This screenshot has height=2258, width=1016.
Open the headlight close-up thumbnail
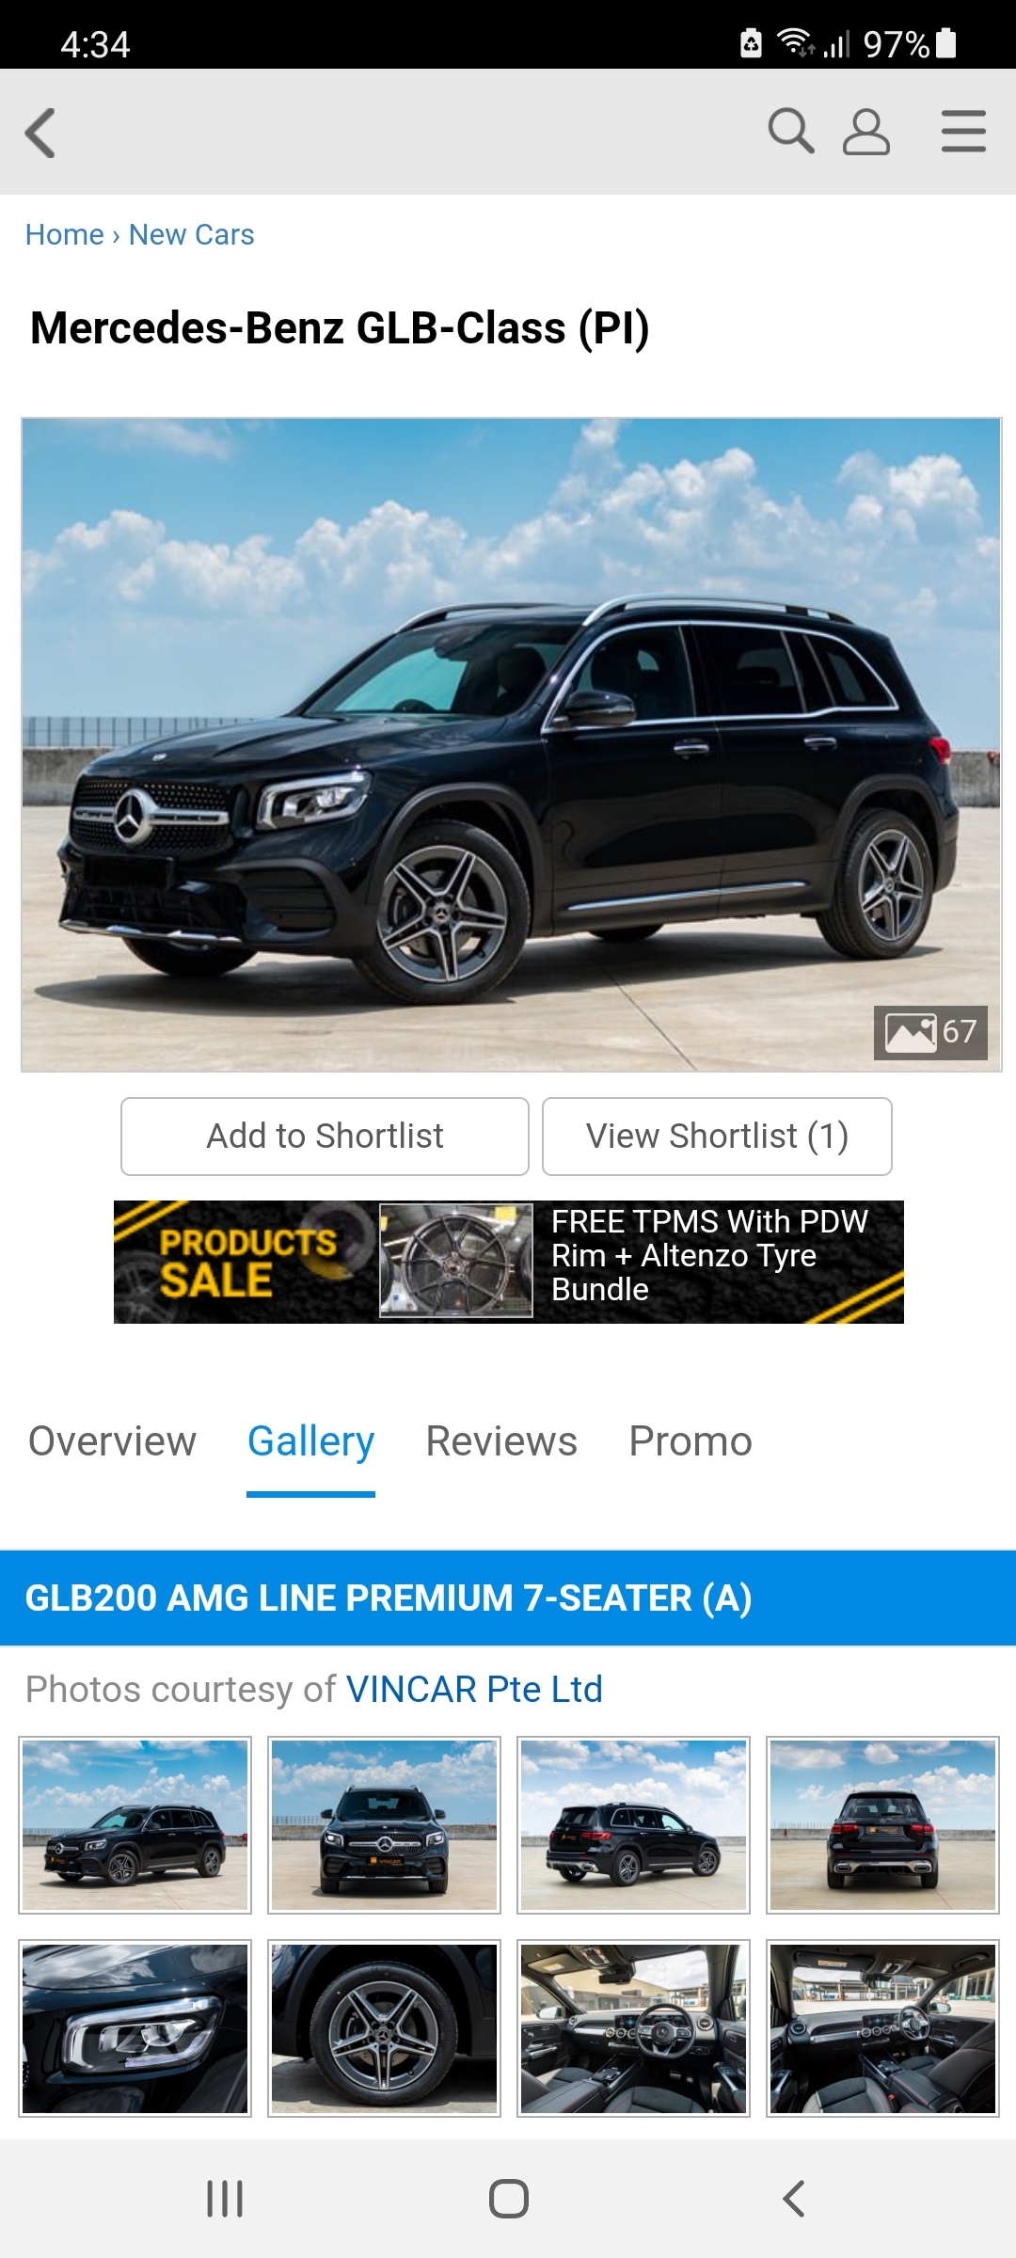pos(135,2027)
